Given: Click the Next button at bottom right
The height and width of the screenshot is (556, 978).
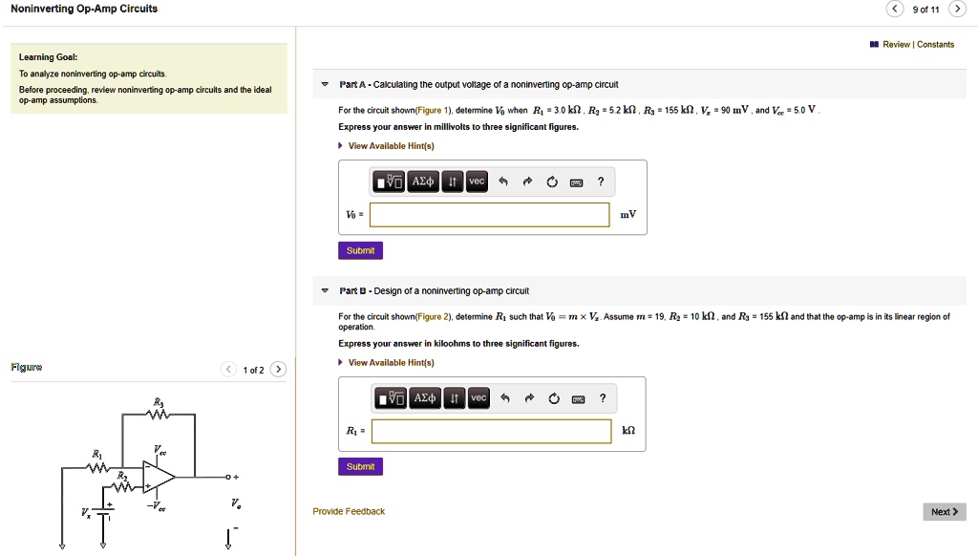Looking at the screenshot, I should tap(944, 512).
